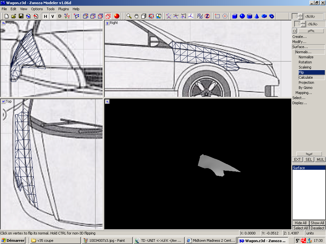Open the Front viewport dropdown icon

pyautogui.click(x=4, y=23)
